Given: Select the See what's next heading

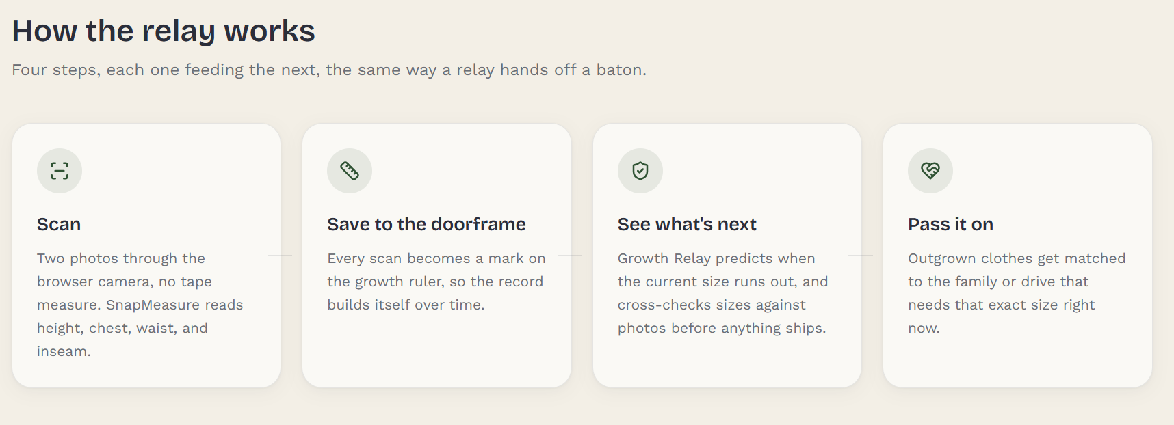Looking at the screenshot, I should [x=687, y=224].
